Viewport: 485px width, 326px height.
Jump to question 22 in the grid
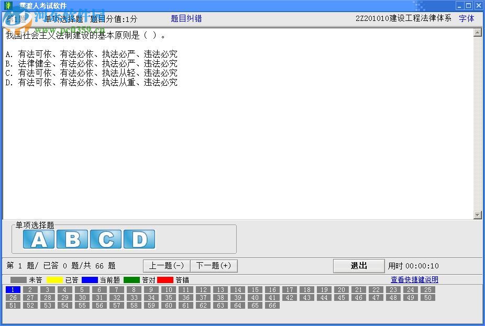(x=376, y=289)
